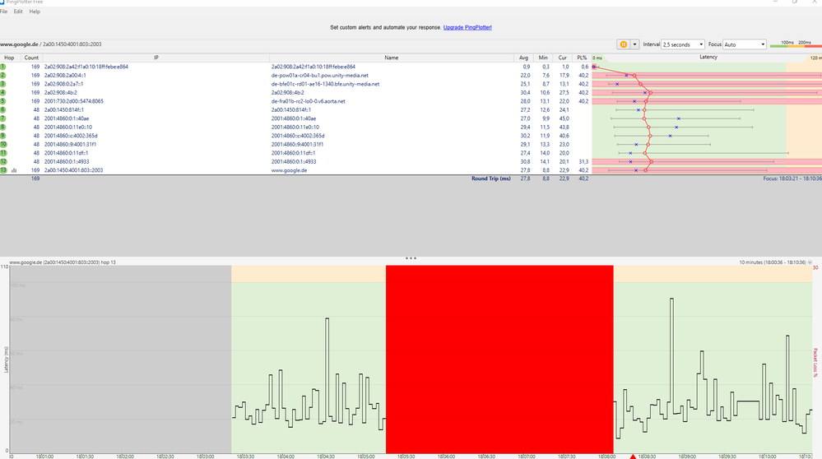Select IP 2a02:908:2a00:4::1 in the table
Image resolution: width=822 pixels, height=459 pixels.
point(65,76)
